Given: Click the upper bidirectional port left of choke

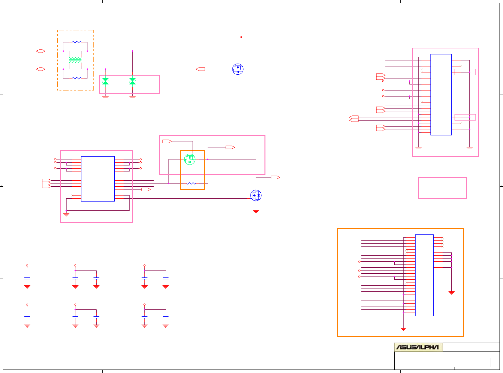Looking at the screenshot, I should 41,51.
